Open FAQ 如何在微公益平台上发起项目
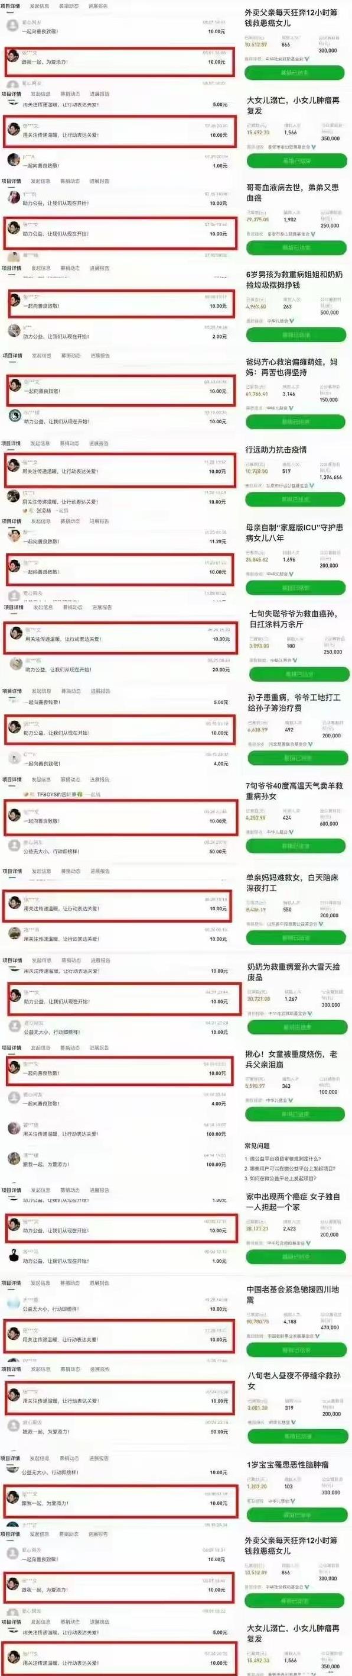 [x=281, y=1178]
